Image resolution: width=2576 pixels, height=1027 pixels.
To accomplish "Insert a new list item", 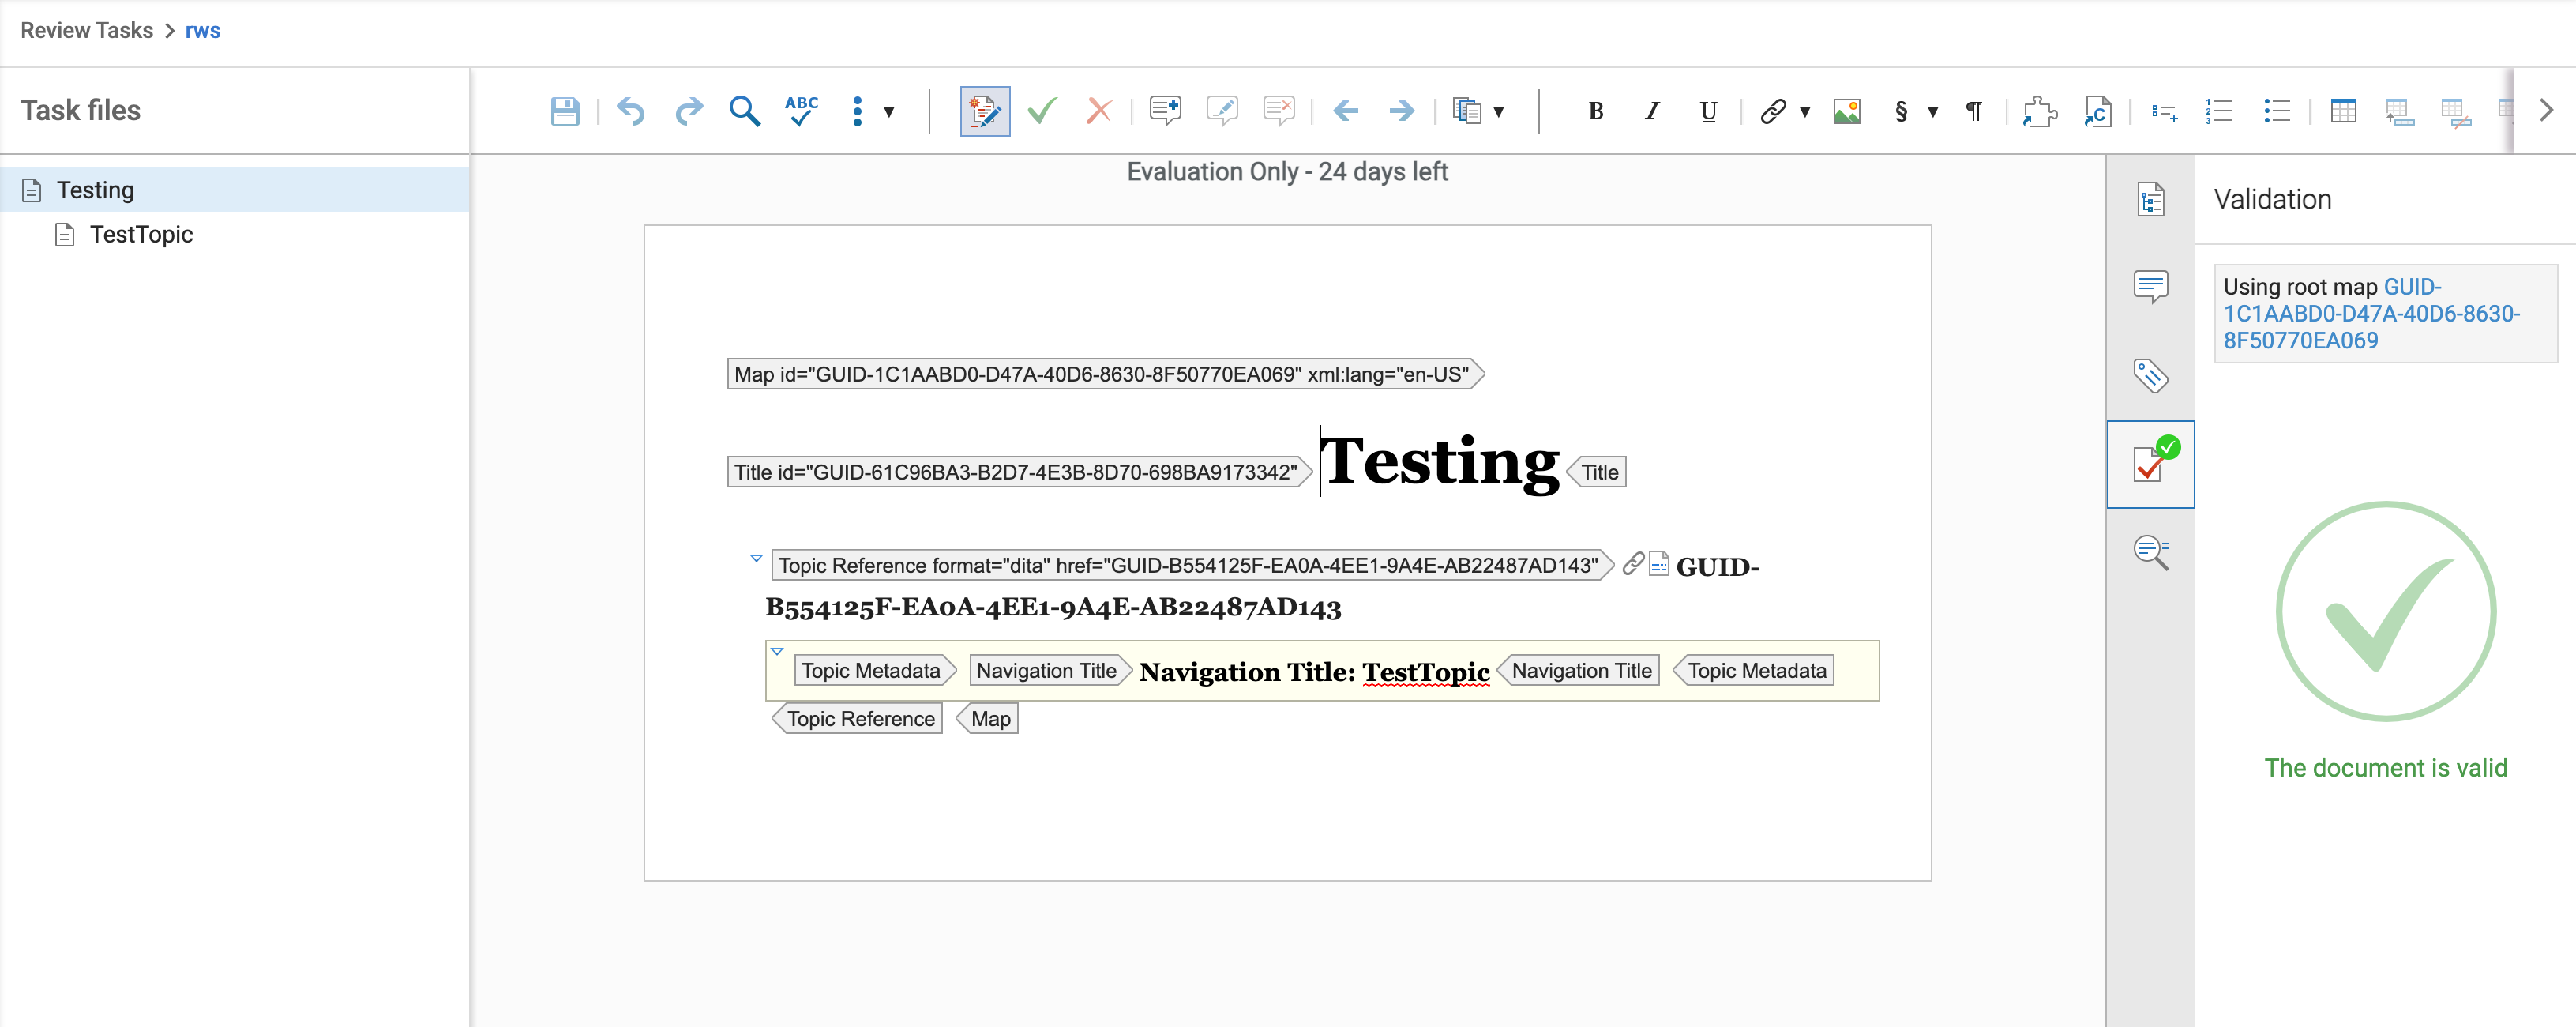I will pos(2164,112).
